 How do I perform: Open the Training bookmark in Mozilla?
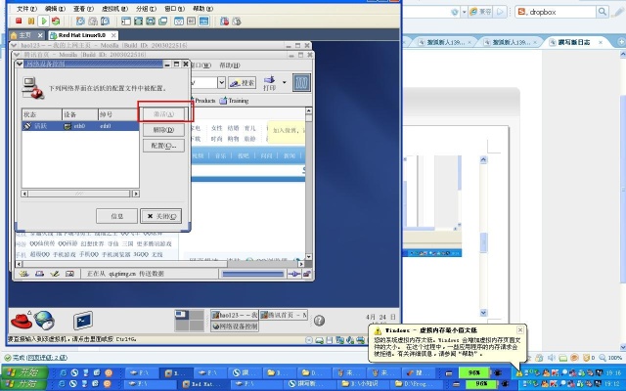tap(235, 101)
